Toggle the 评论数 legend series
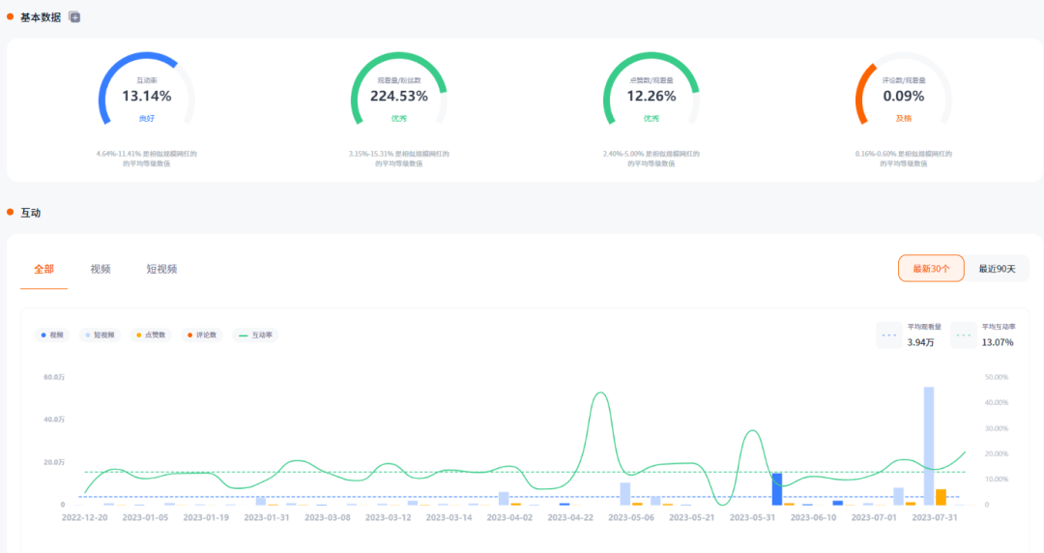Image resolution: width=1044 pixels, height=553 pixels. click(202, 335)
